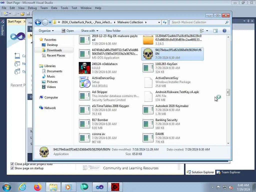Switch to Solution Explorer tab
Viewport: 256px width, 192px height.
pyautogui.click(x=200, y=172)
